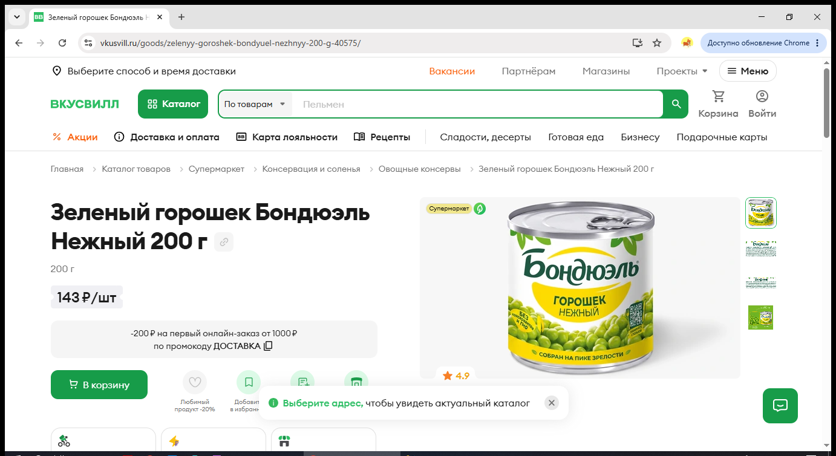Add product with В корзину button
This screenshot has height=456, width=836.
pyautogui.click(x=99, y=385)
